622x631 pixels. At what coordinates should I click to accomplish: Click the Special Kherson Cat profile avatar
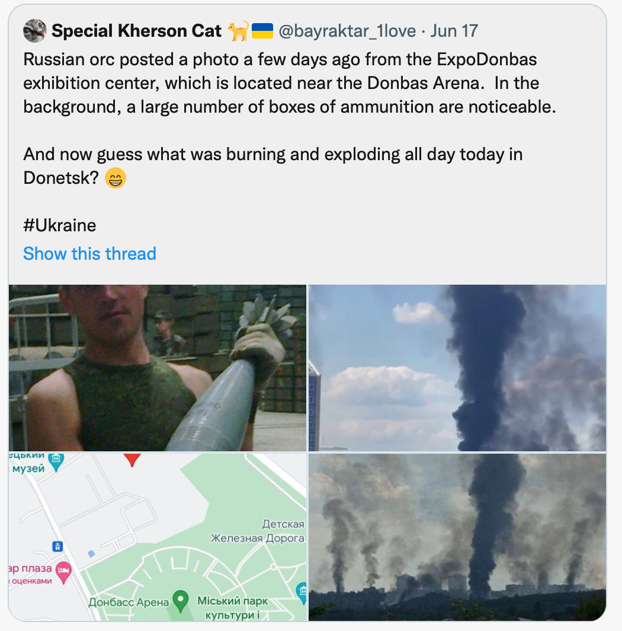tap(34, 31)
